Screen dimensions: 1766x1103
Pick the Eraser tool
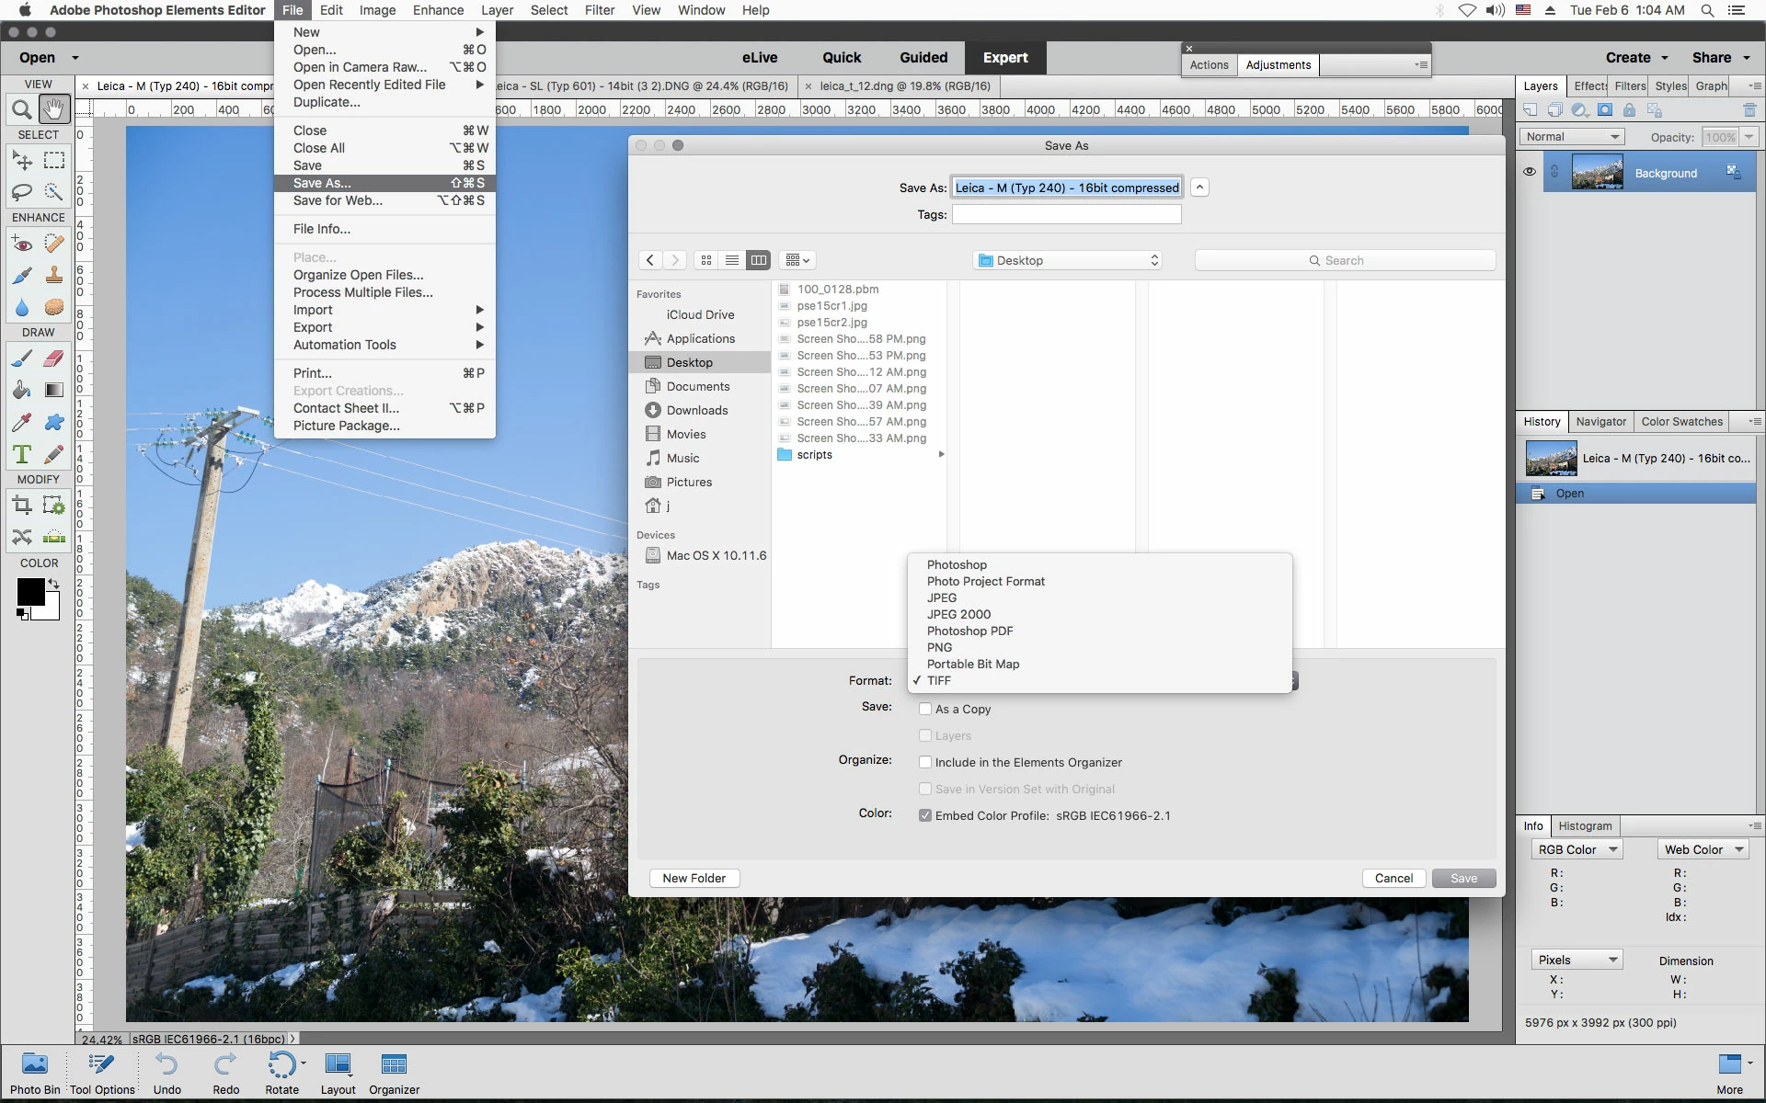tap(54, 358)
